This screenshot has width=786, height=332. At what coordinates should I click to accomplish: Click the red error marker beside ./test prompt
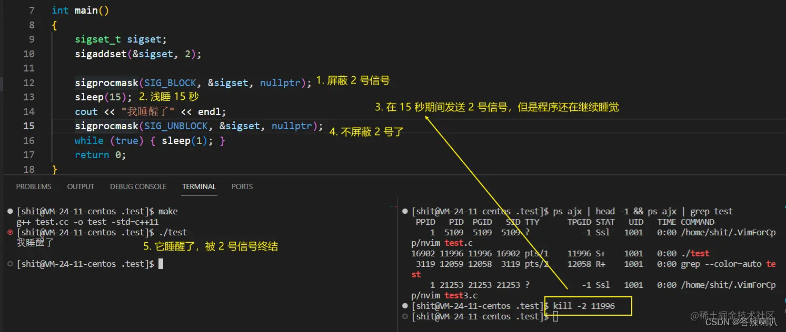pyautogui.click(x=11, y=232)
